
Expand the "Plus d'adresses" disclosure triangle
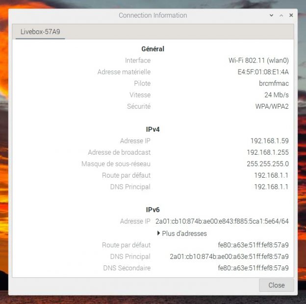[x=159, y=234]
